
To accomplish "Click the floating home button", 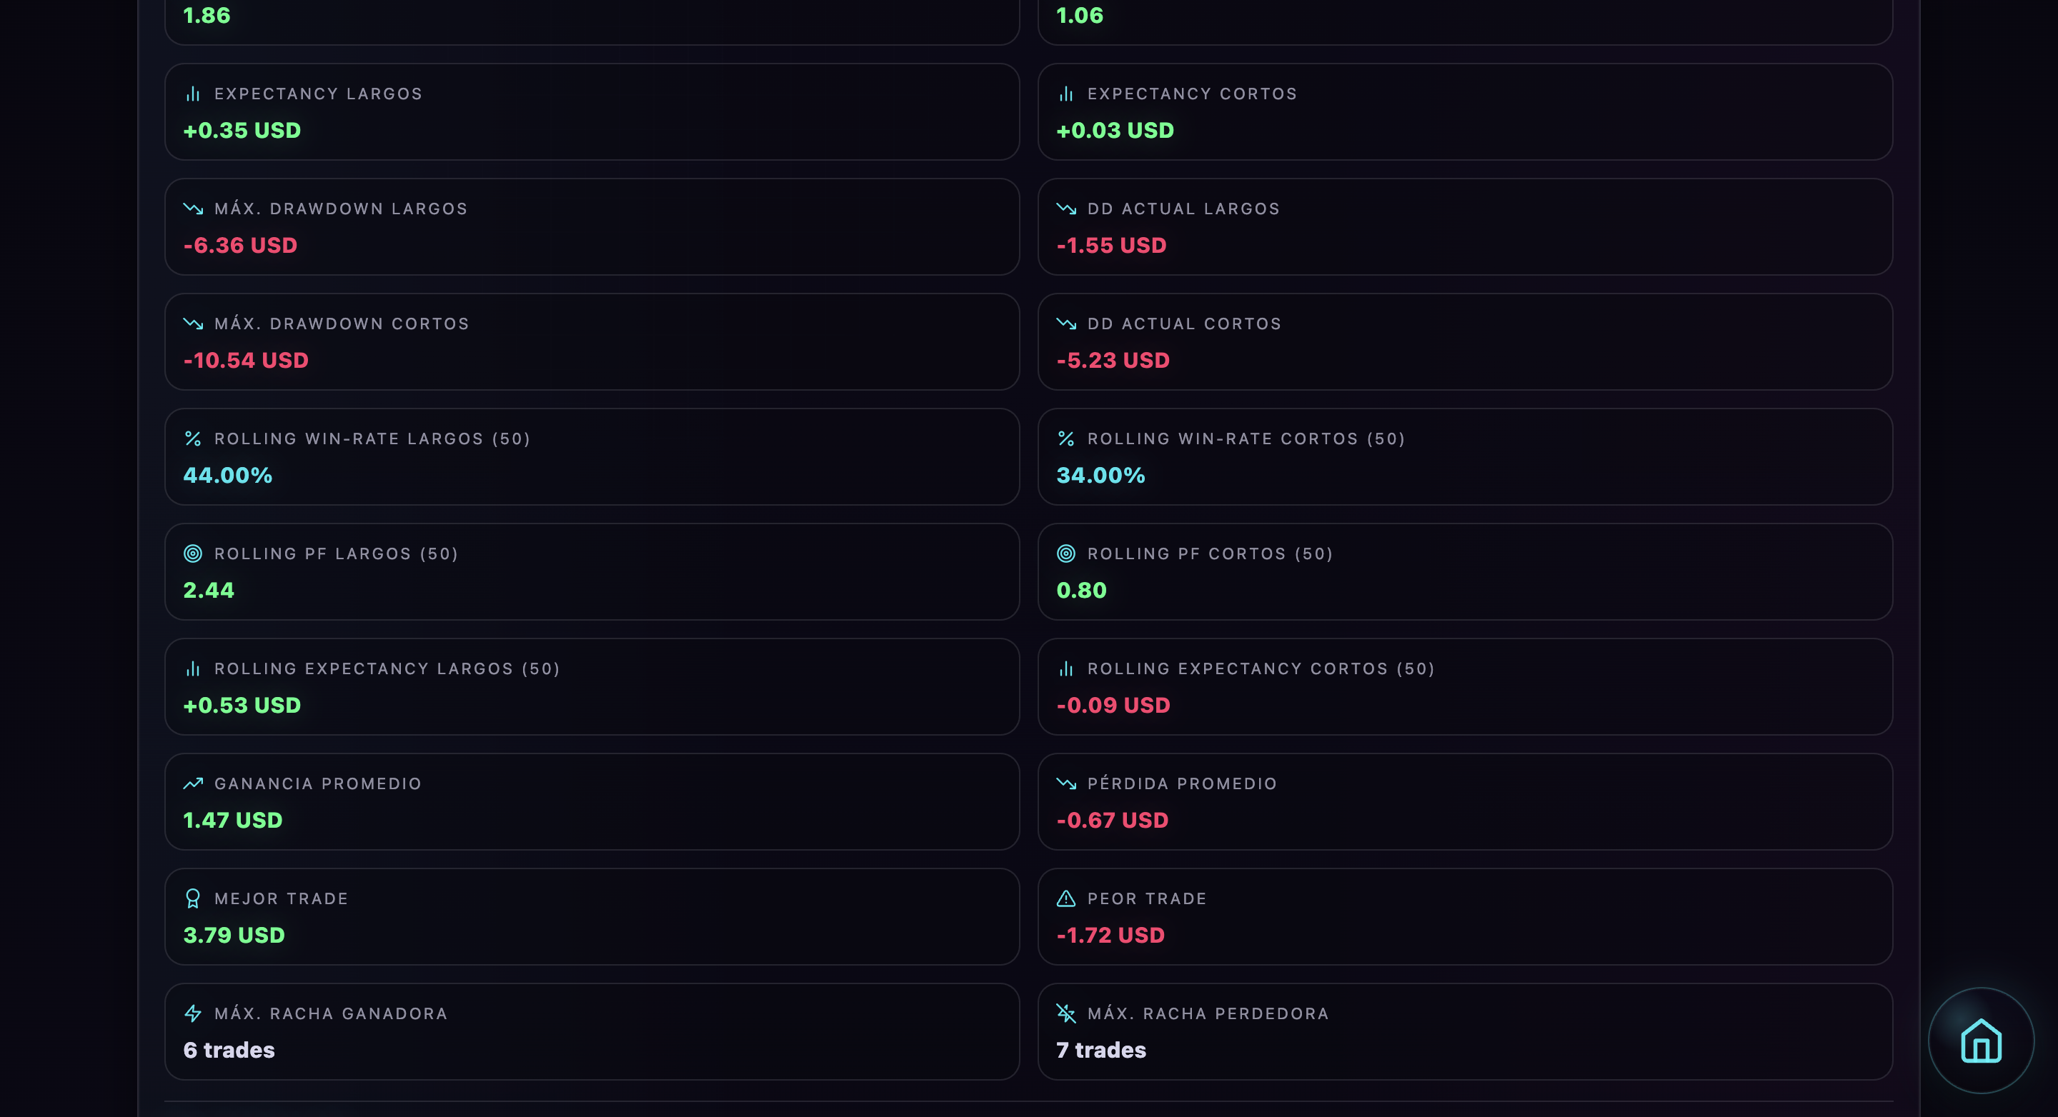I will [1981, 1040].
